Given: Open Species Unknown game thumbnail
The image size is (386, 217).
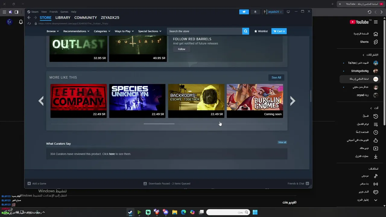Looking at the screenshot, I should tap(137, 101).
